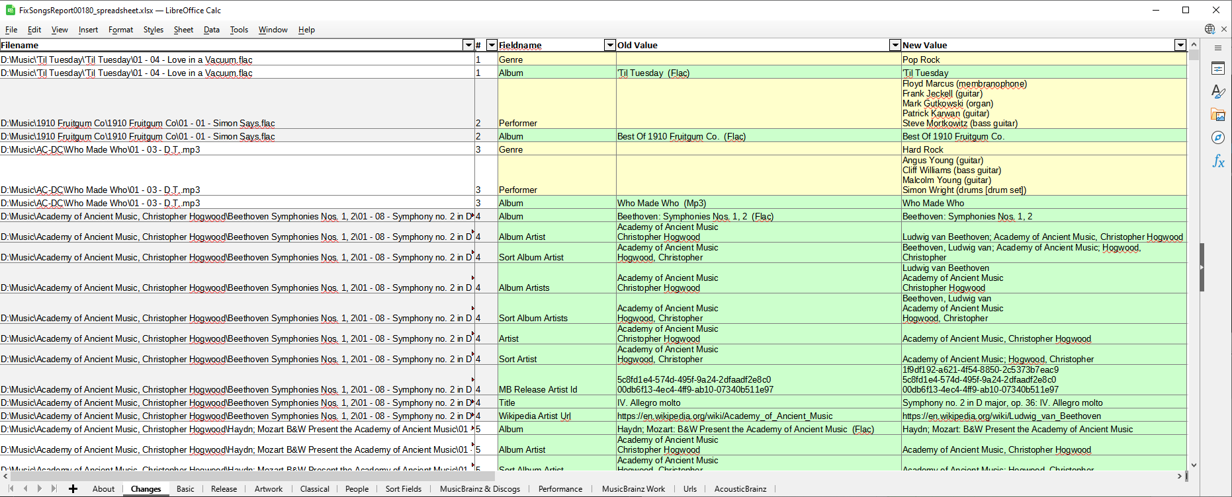Click the vertical scrollbar down arrow
Screen dimensions: 1232x497
[x=1194, y=465]
